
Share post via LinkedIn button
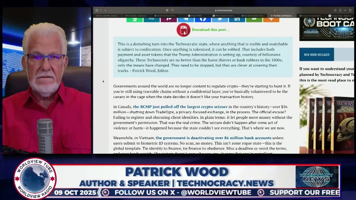(x=237, y=20)
